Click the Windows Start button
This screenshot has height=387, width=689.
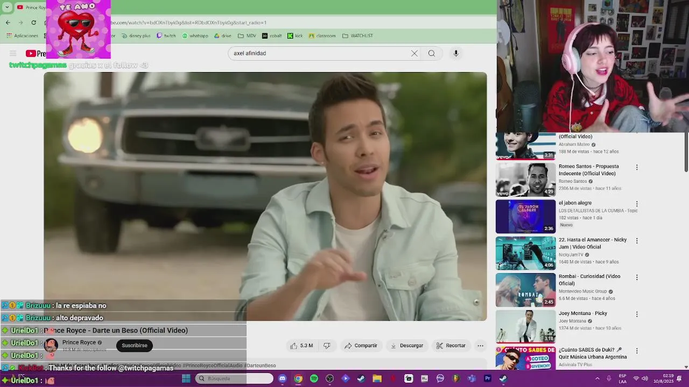coord(186,378)
